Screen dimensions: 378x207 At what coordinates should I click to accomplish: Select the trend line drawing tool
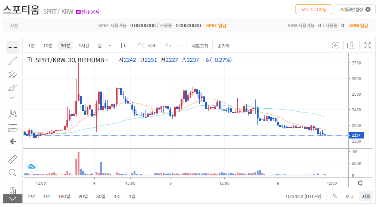[13, 61]
